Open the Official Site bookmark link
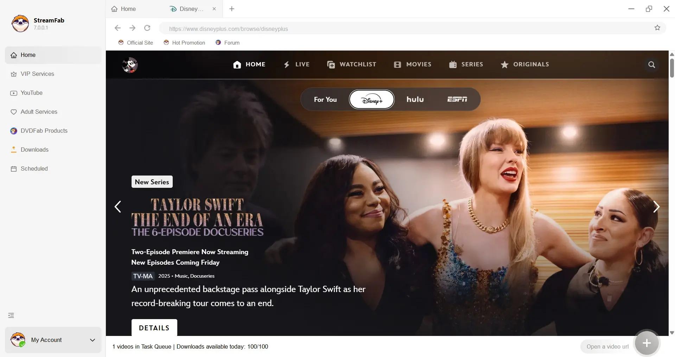This screenshot has height=357, width=675. click(x=135, y=42)
